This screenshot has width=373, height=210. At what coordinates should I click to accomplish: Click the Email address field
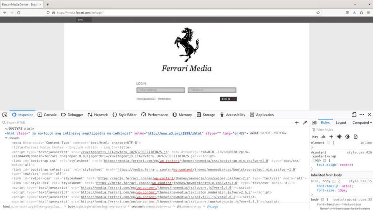pos(161,90)
